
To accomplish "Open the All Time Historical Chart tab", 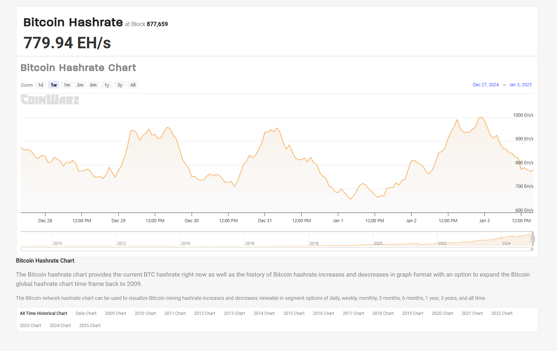I will click(43, 313).
